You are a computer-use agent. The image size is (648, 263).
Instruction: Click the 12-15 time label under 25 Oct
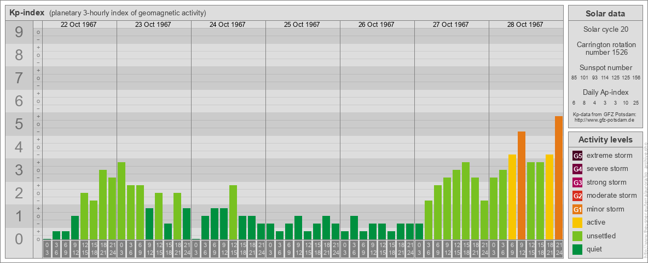coord(308,249)
